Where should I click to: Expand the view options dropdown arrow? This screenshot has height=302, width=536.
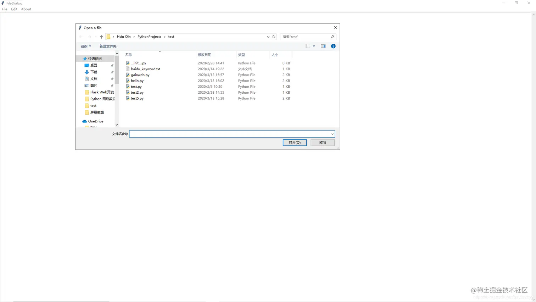point(314,46)
